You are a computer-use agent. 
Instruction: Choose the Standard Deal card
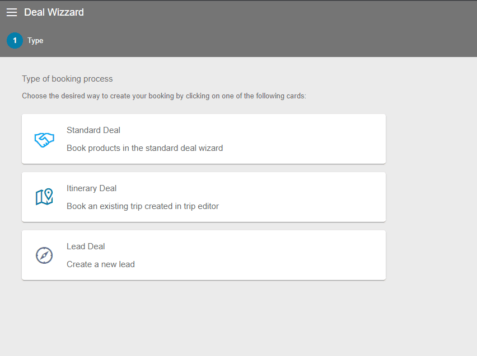click(x=204, y=139)
